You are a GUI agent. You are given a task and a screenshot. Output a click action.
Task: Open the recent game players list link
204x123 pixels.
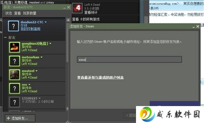coord(100,78)
